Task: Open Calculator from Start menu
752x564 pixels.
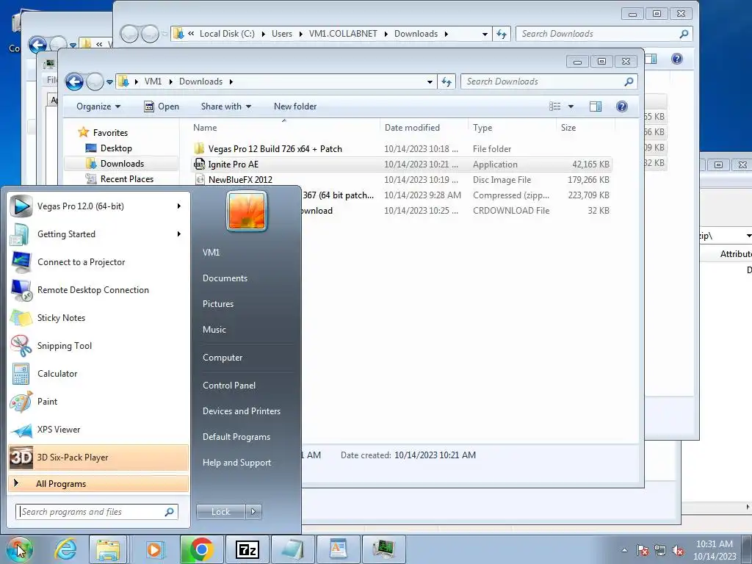Action: click(99, 374)
